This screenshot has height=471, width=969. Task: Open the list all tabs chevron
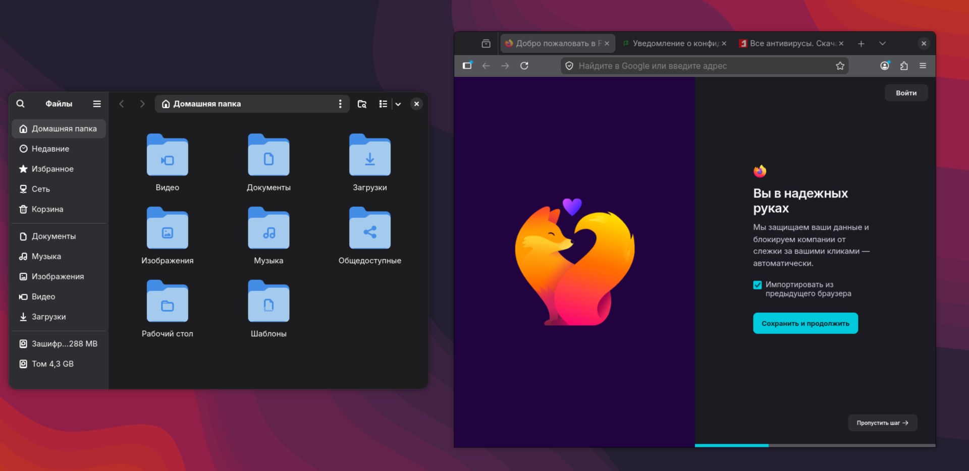882,43
